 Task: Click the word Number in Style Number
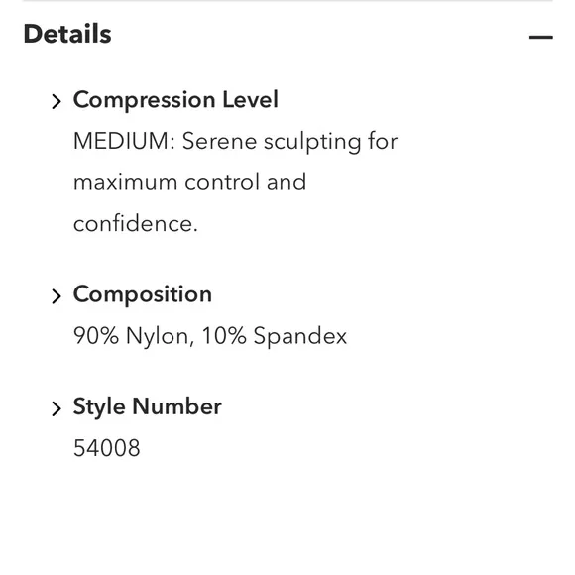point(176,406)
